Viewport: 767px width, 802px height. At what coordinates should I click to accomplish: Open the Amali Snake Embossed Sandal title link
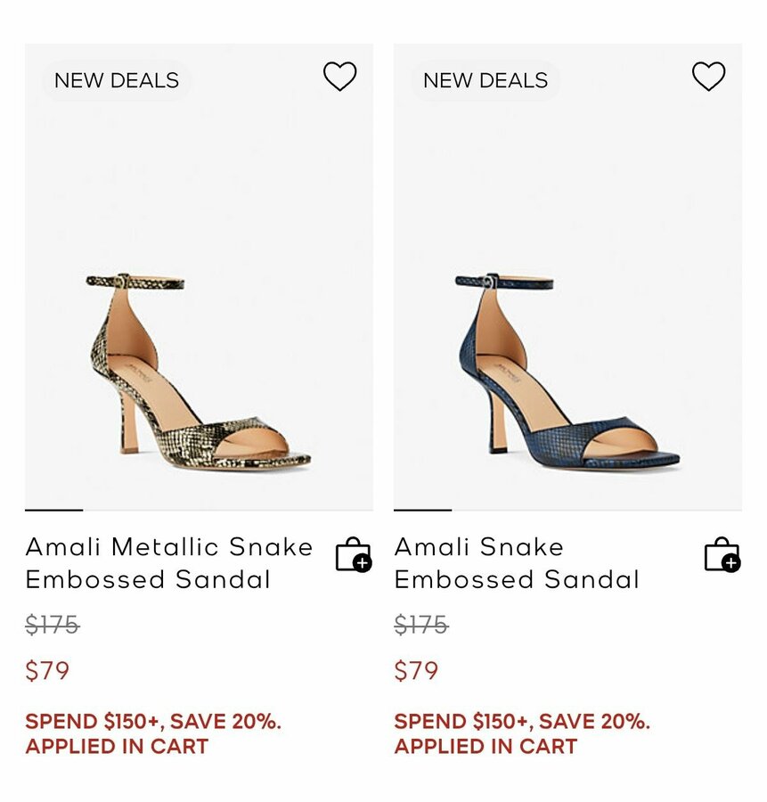tap(517, 563)
